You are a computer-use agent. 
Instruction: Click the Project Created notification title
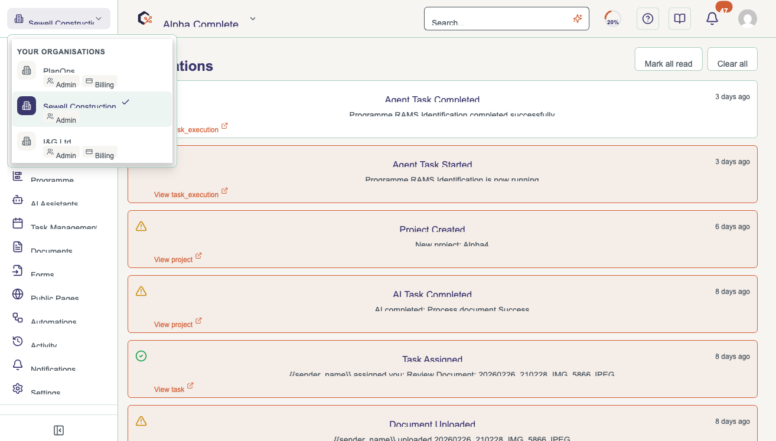(432, 229)
